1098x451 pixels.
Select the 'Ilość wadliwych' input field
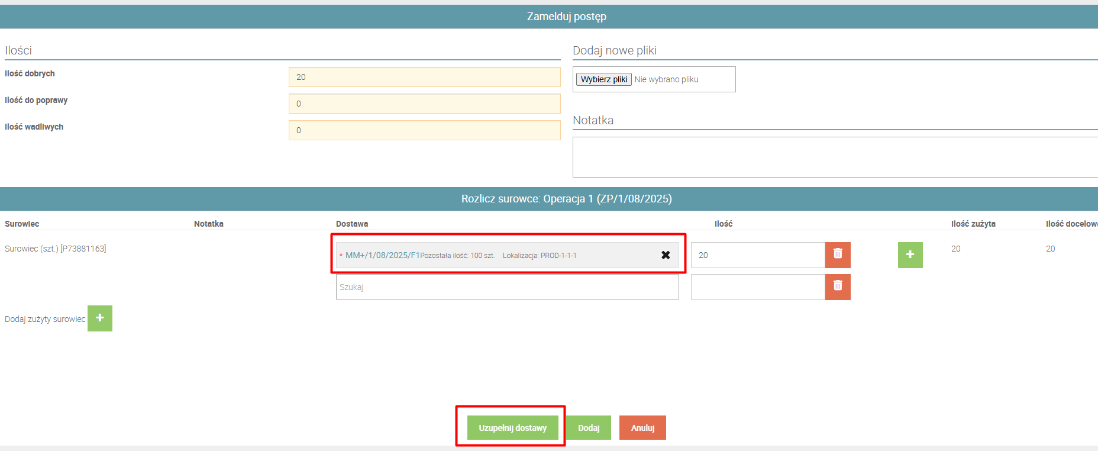pyautogui.click(x=424, y=130)
